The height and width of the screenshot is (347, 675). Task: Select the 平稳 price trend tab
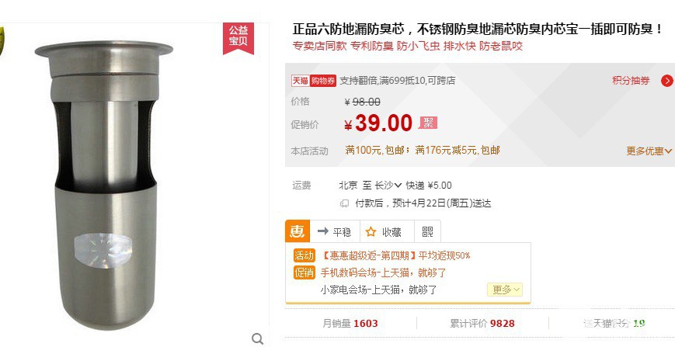(x=335, y=231)
